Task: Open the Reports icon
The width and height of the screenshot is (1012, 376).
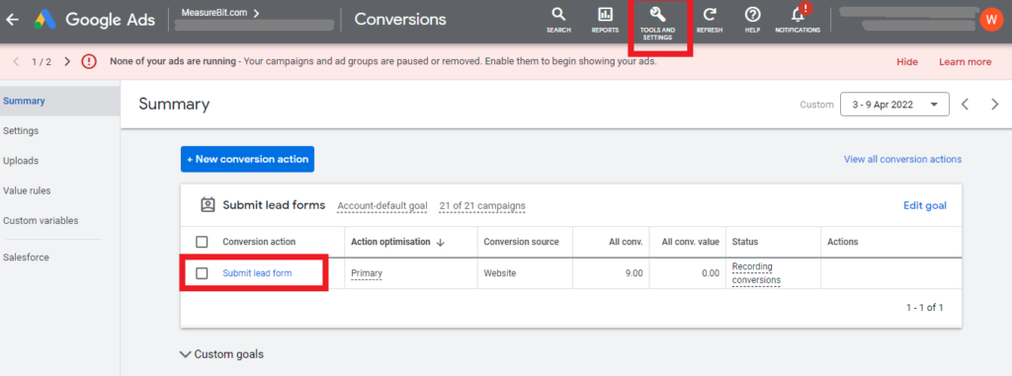Action: (605, 15)
